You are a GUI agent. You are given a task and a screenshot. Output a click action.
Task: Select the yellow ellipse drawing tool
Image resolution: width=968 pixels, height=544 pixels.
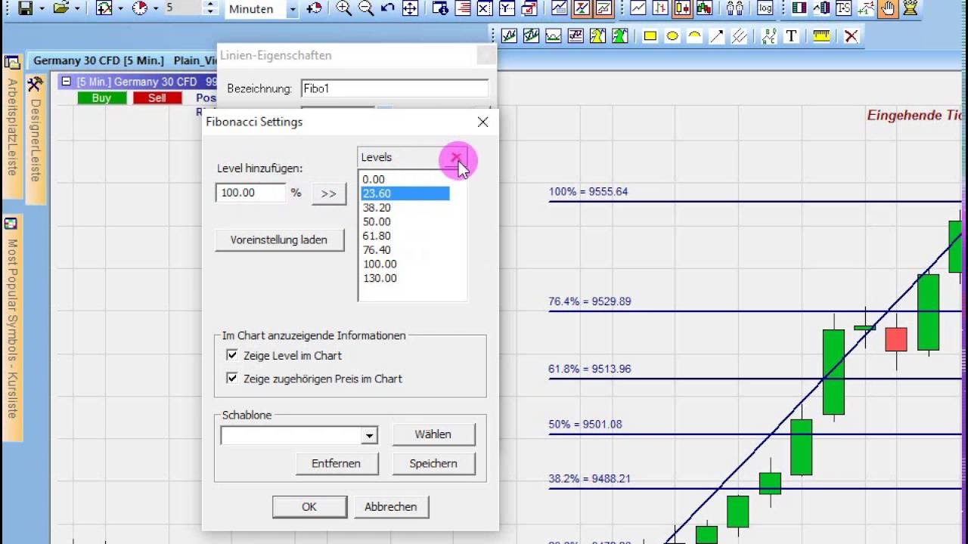tap(672, 36)
